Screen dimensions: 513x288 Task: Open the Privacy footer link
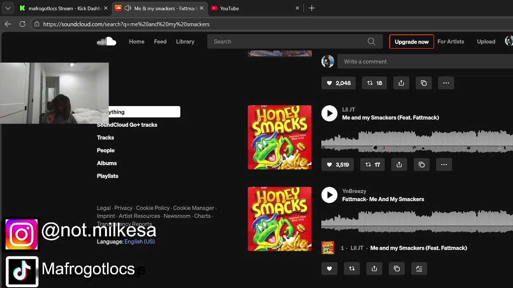coord(123,208)
